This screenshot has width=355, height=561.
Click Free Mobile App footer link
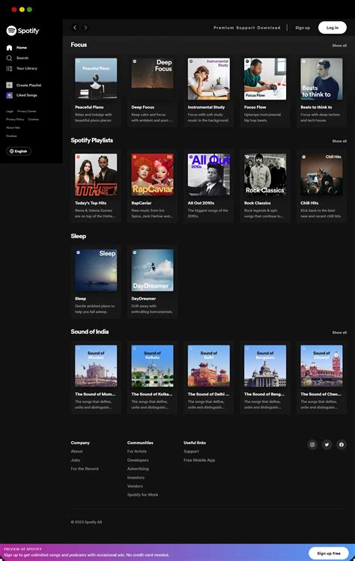[199, 460]
